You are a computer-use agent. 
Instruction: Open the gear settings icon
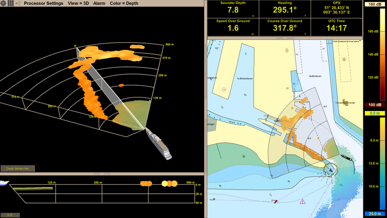click(x=3, y=3)
